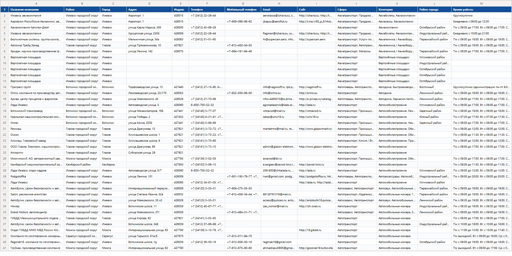Select the address 'Мельничная улица, 34а'
The width and height of the screenshot is (512, 256).
click(x=149, y=39)
